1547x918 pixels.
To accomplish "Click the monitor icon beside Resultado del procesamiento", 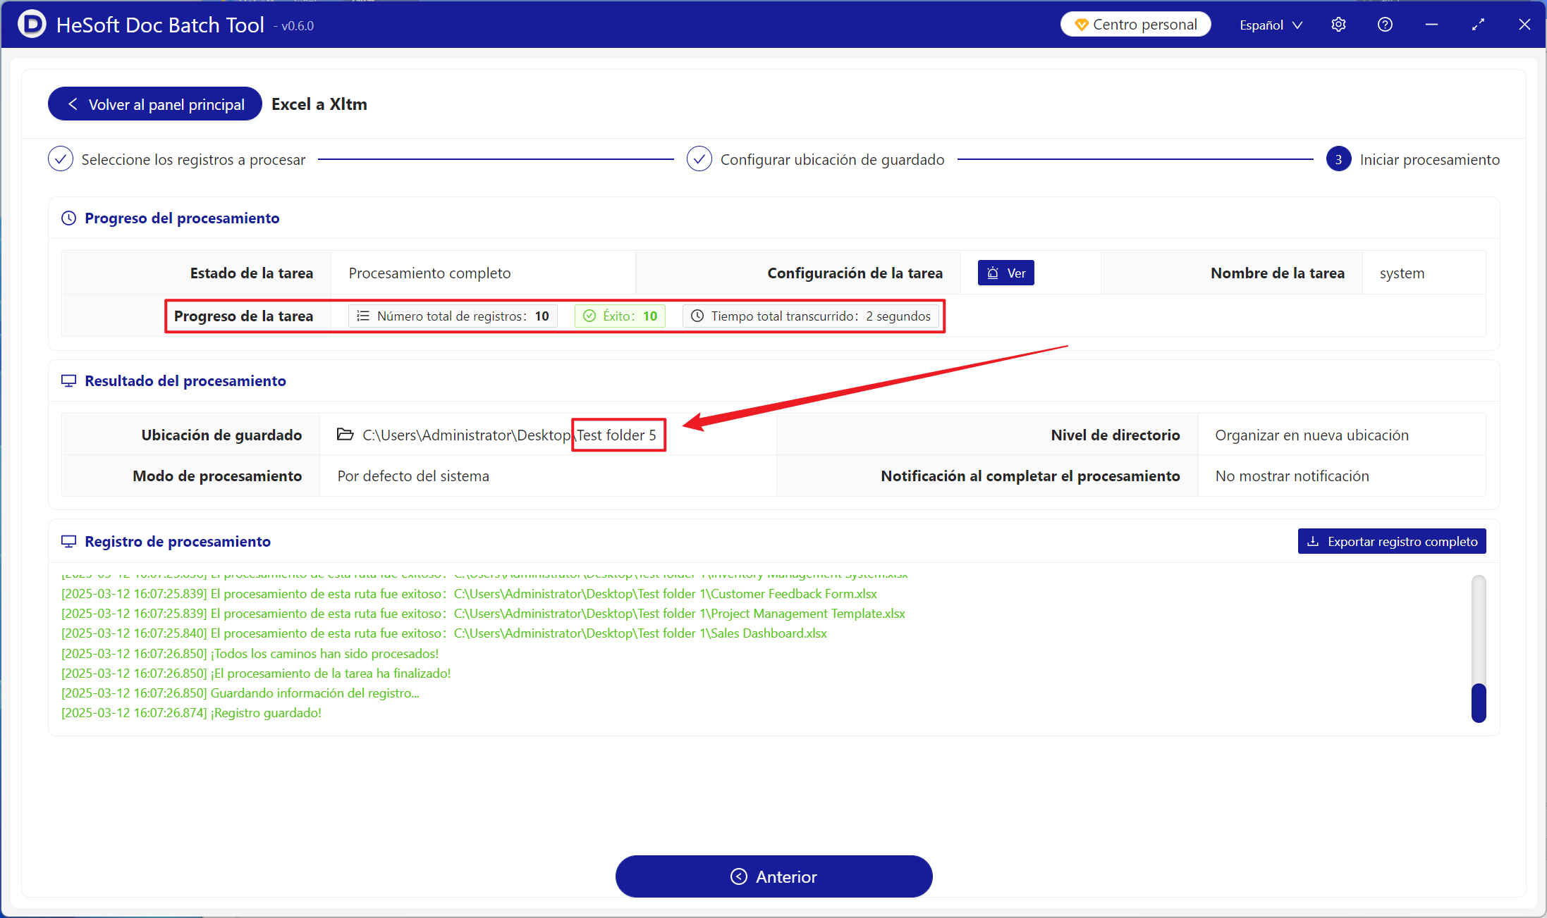I will tap(68, 381).
